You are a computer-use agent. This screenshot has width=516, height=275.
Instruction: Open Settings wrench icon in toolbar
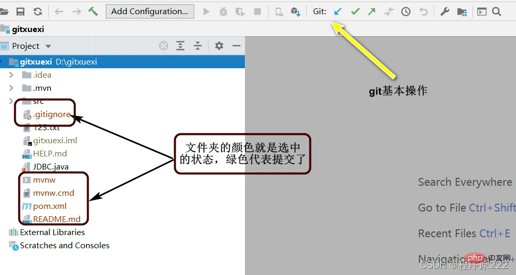(445, 12)
